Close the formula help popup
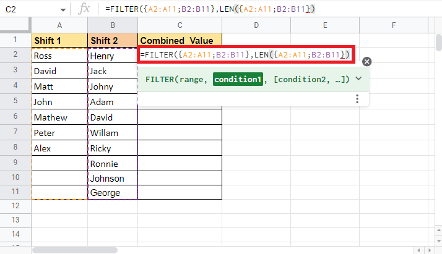The width and height of the screenshot is (442, 254). 366,61
